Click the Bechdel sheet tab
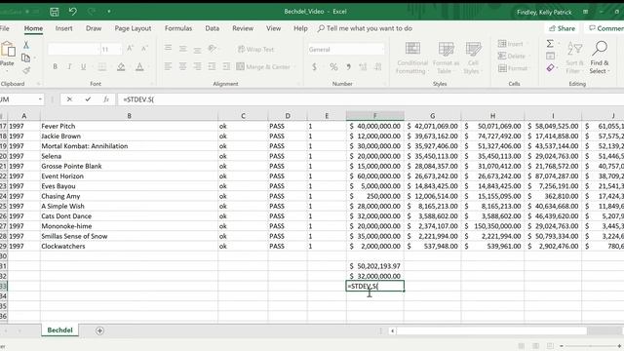The image size is (624, 351). pos(59,331)
